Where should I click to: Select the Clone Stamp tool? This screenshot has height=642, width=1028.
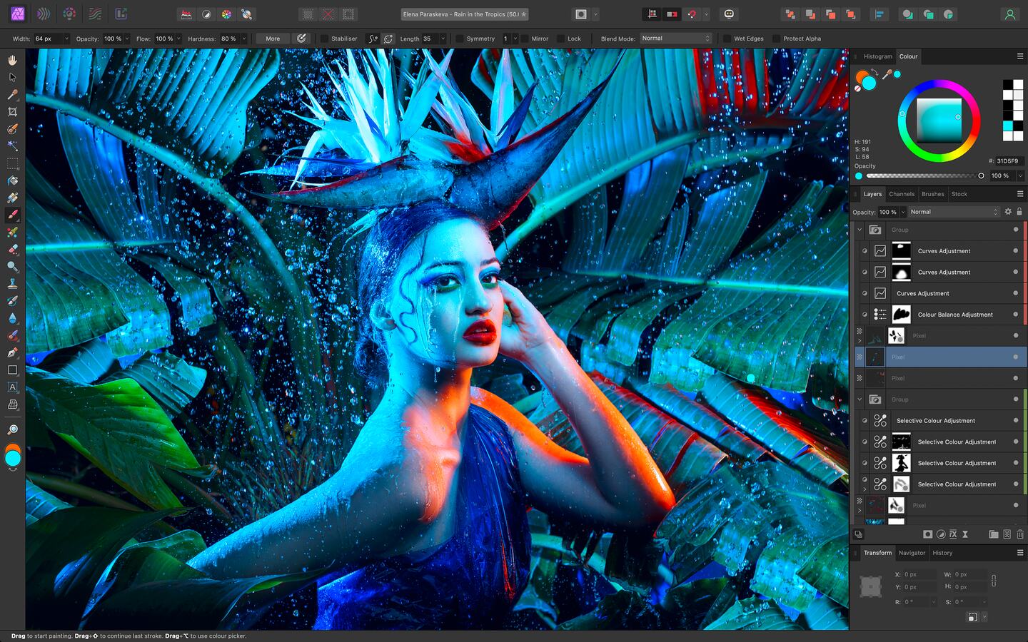click(12, 285)
